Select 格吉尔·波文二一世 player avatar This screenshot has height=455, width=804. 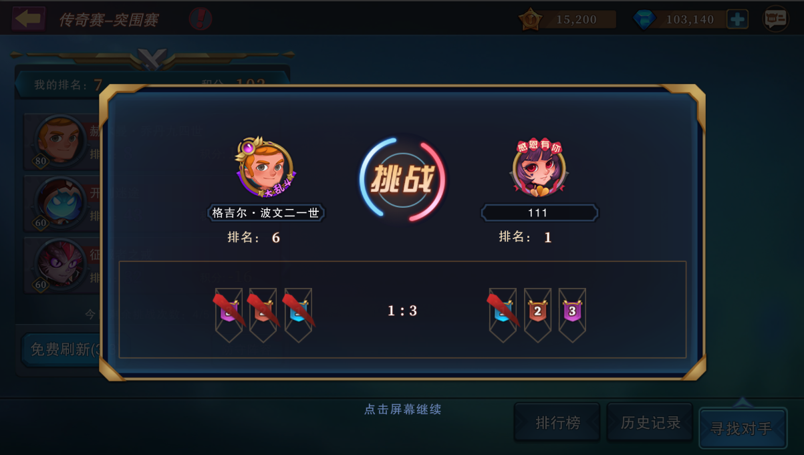[x=265, y=168]
